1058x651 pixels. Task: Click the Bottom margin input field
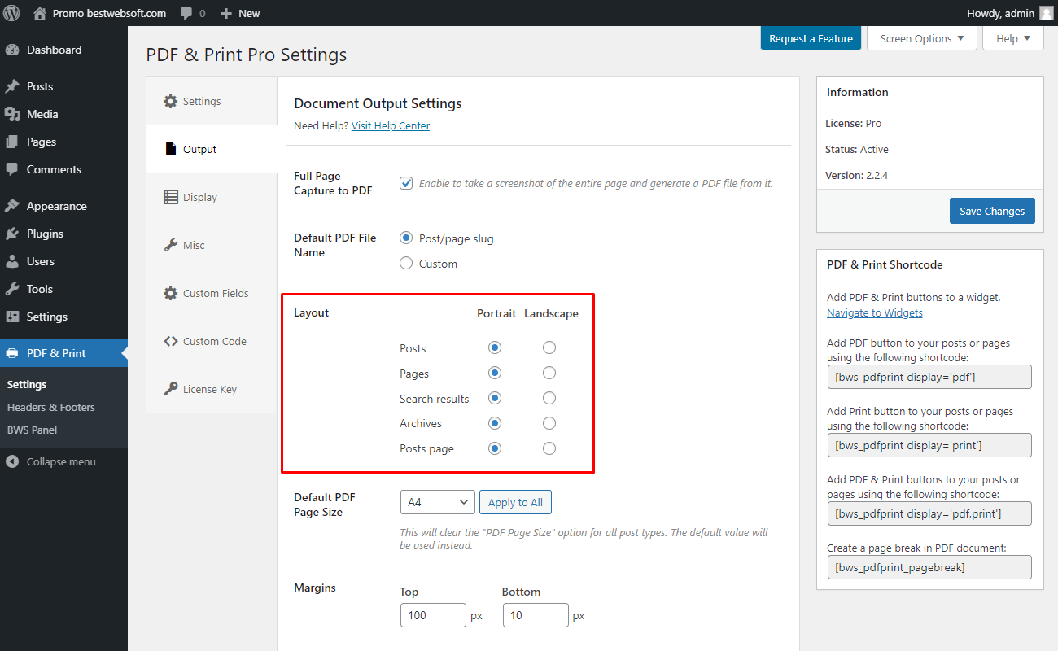(536, 615)
